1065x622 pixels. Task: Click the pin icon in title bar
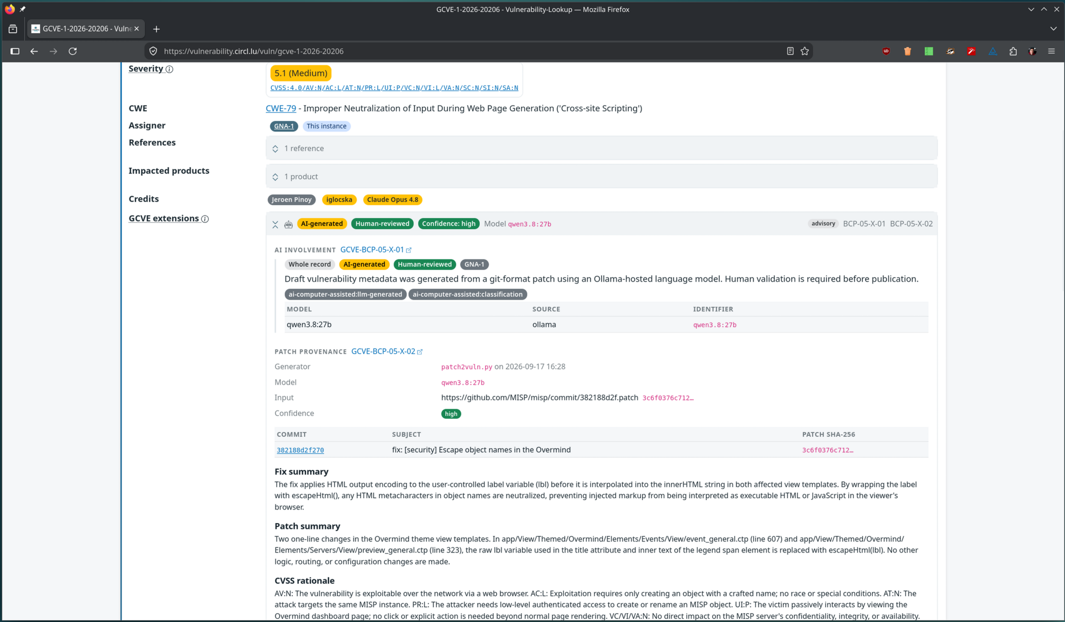(x=23, y=9)
